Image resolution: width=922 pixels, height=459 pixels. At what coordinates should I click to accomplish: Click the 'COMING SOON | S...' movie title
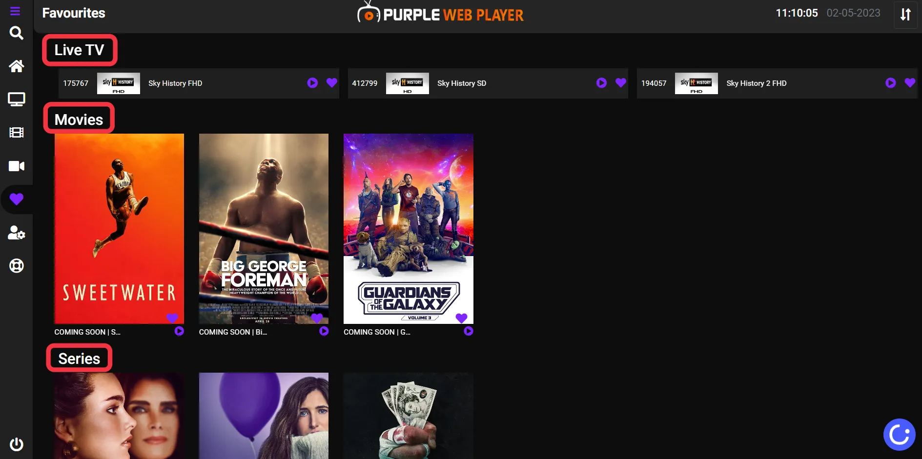tap(87, 332)
